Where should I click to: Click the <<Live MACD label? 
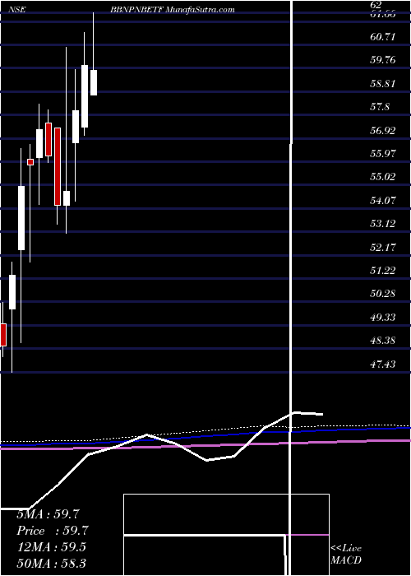346,555
